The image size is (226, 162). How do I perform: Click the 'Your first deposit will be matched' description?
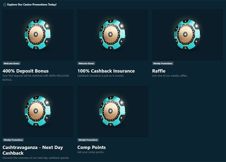tap(36, 78)
